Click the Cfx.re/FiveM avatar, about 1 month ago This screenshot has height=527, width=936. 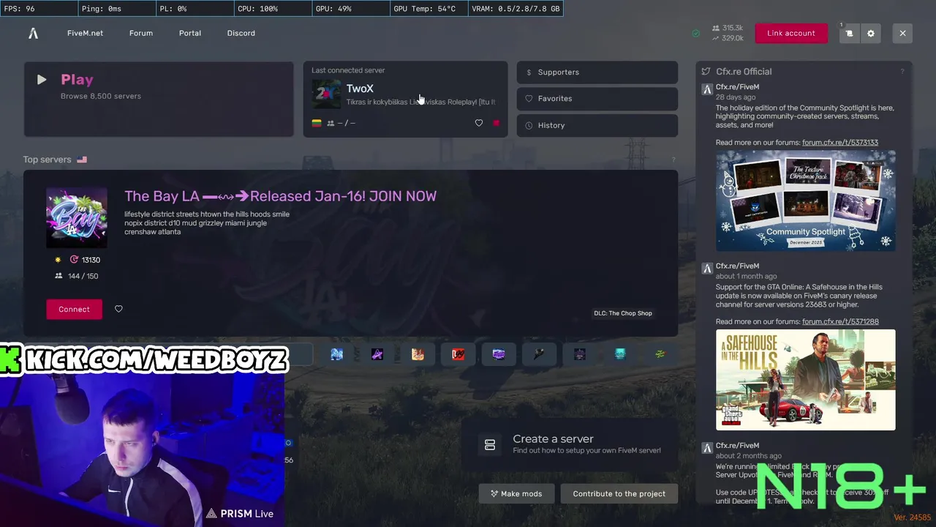(x=706, y=269)
